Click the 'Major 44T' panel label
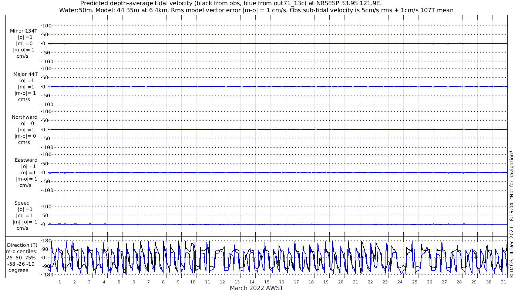 [x=25, y=74]
